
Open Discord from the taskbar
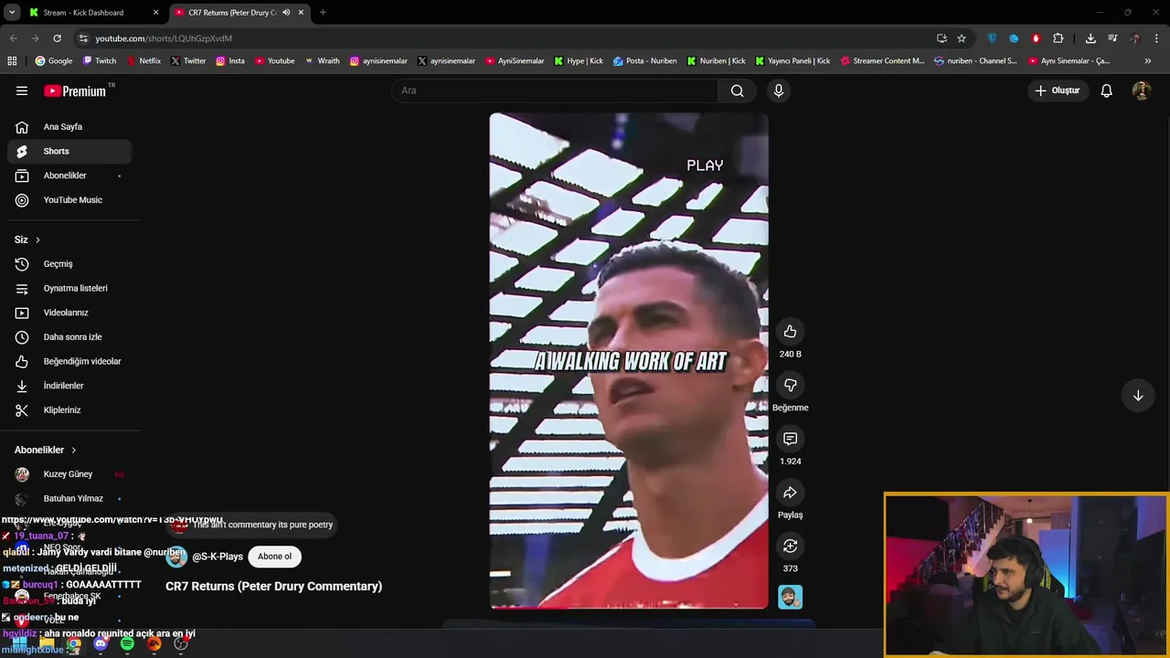point(101,644)
